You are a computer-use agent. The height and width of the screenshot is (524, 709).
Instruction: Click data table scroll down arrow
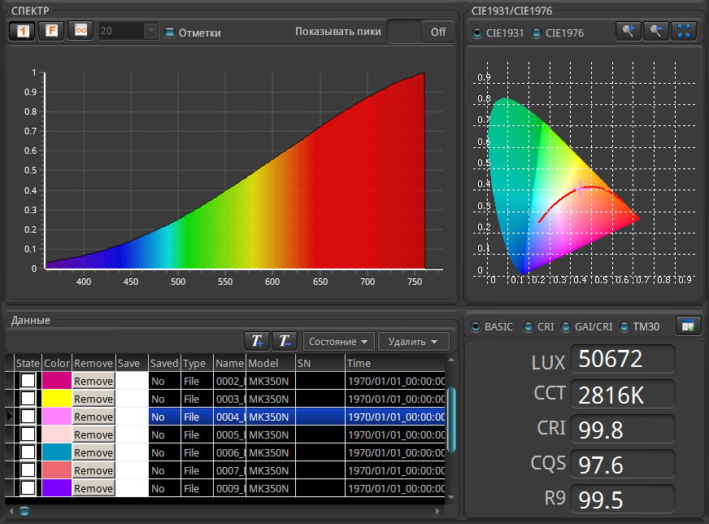click(450, 497)
